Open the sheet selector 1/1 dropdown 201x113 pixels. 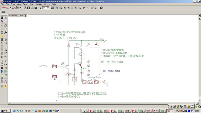click(48, 8)
